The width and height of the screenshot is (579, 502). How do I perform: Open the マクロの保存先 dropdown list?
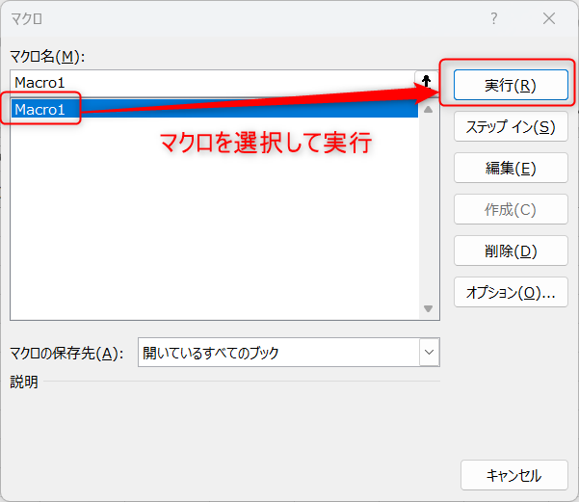pyautogui.click(x=429, y=352)
